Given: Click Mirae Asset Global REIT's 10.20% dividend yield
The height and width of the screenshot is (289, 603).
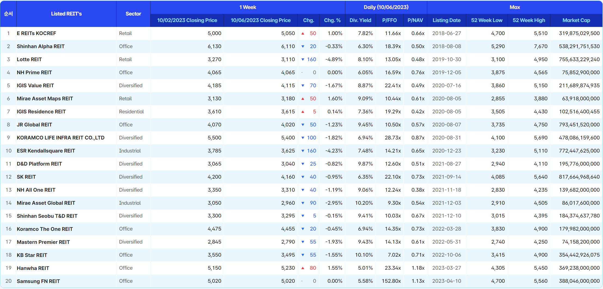Looking at the screenshot, I should 364,203.
